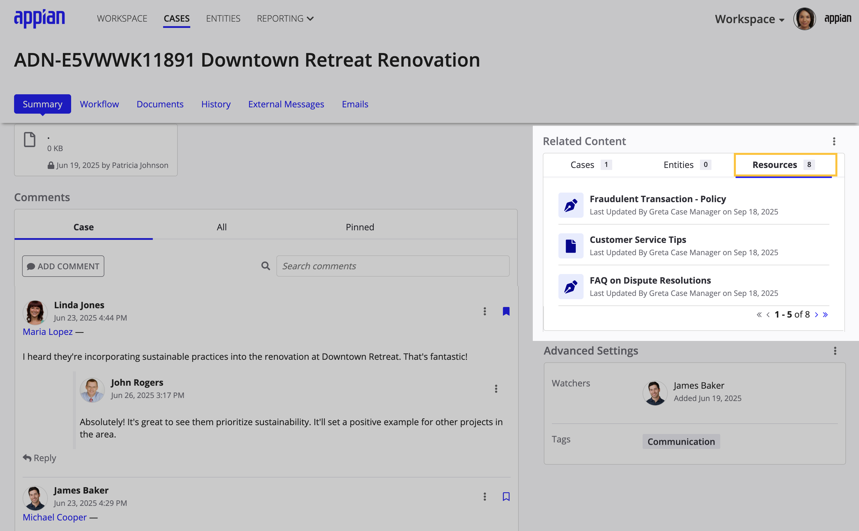859x531 pixels.
Task: Jump to last page of resources
Action: click(825, 315)
